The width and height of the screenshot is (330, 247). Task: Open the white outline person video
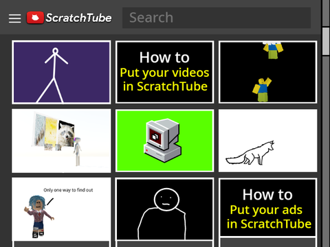tap(164, 209)
